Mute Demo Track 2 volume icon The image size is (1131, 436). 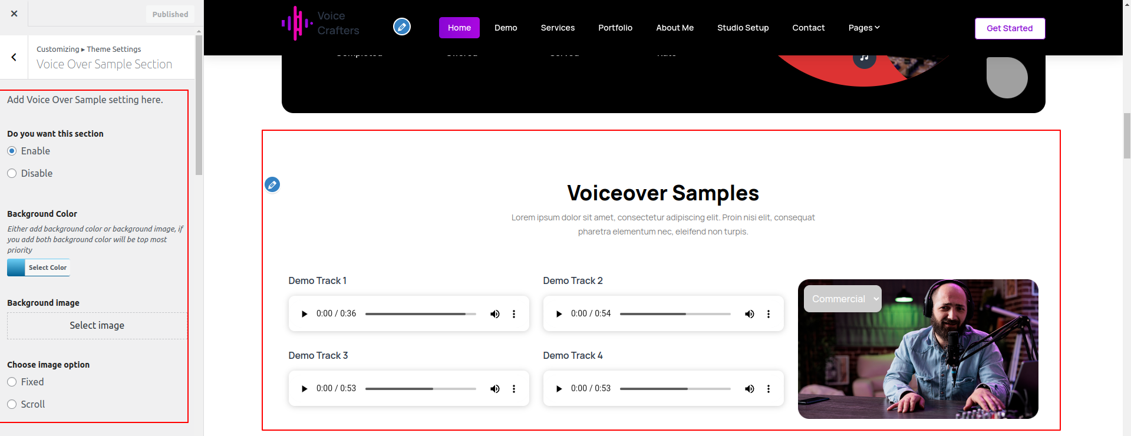coord(749,314)
